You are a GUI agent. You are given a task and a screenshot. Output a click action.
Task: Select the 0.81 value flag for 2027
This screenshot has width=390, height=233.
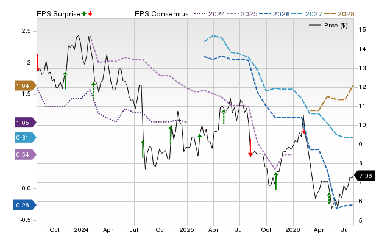click(x=26, y=137)
